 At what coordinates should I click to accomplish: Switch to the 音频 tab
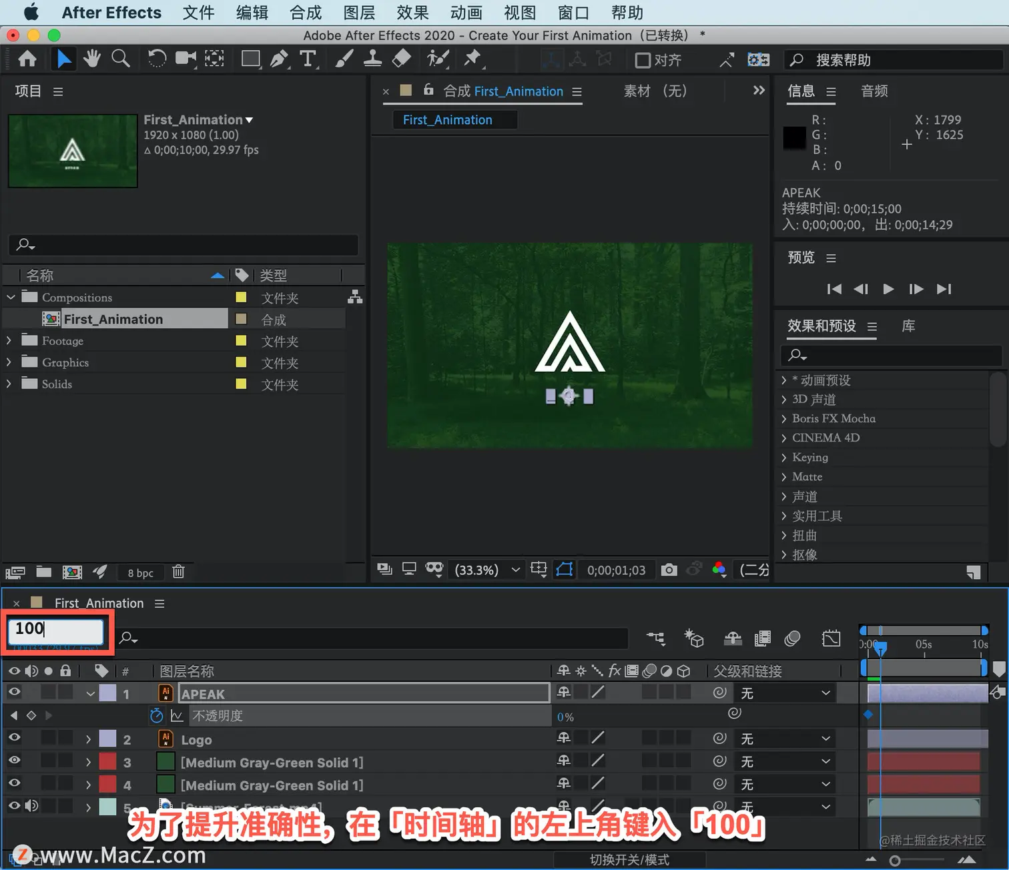[x=874, y=91]
